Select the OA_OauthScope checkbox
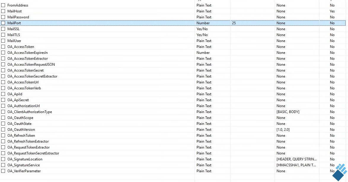Screen dimensions: 348x182 (3, 118)
